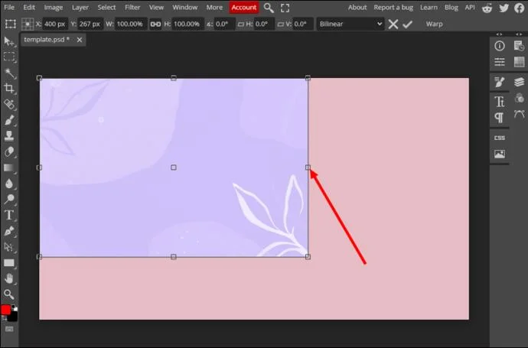Confirm the transform with the checkmark

(407, 24)
